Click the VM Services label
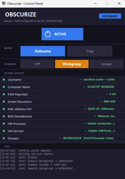This screenshot has height=179, width=125. [x=16, y=131]
